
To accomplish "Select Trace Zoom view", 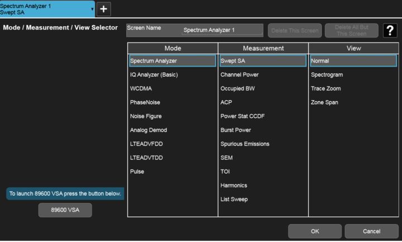I will (x=326, y=89).
